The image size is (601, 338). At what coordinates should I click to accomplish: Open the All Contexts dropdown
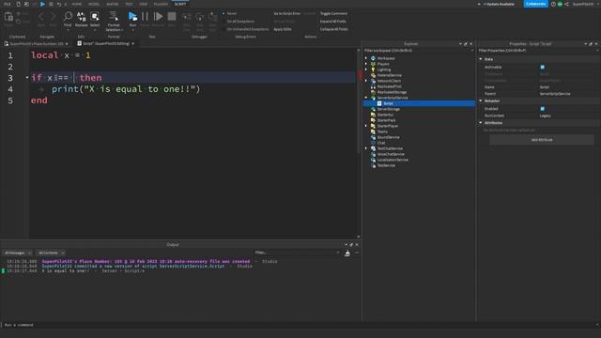[x=52, y=253]
